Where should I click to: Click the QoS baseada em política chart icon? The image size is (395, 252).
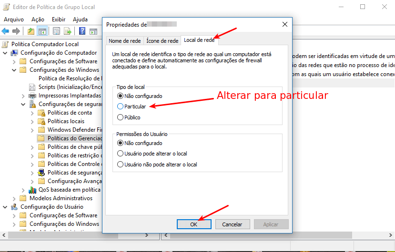[32, 190]
